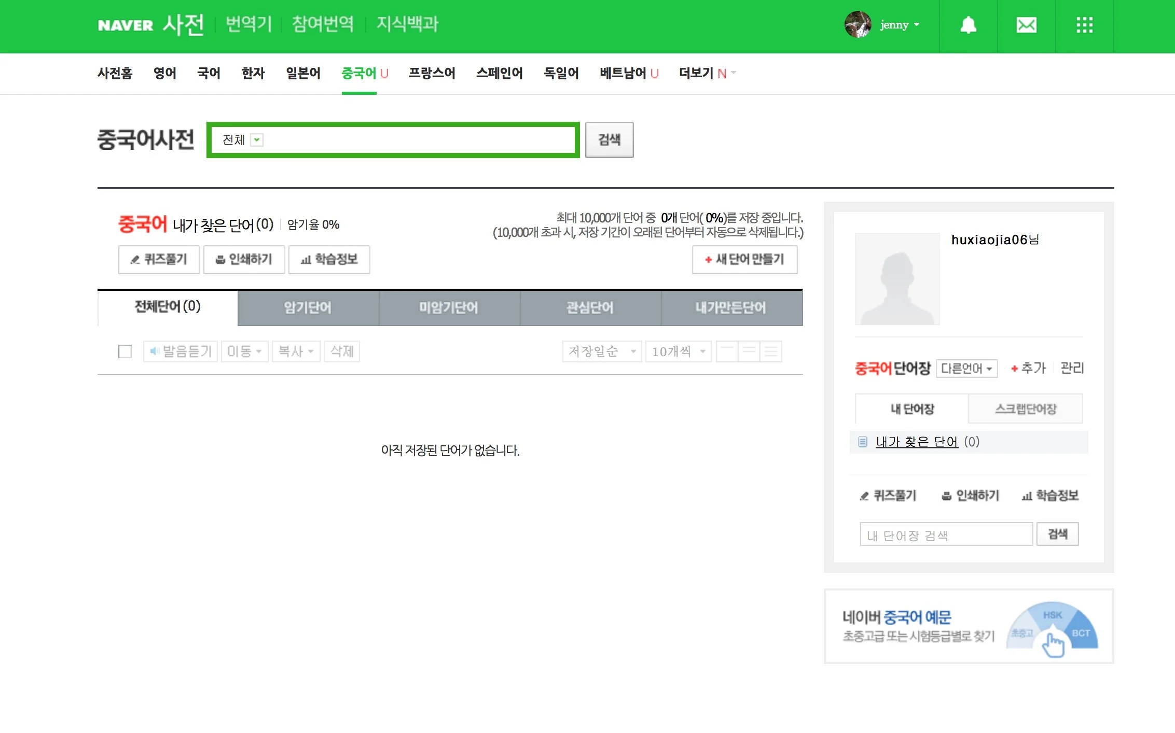Screen dimensions: 1175x733
Task: Click 관리 to manage wordbooks
Action: click(x=1072, y=369)
